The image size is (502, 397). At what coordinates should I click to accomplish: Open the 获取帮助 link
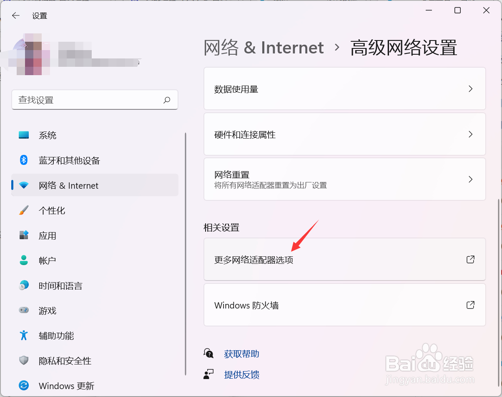[241, 354]
